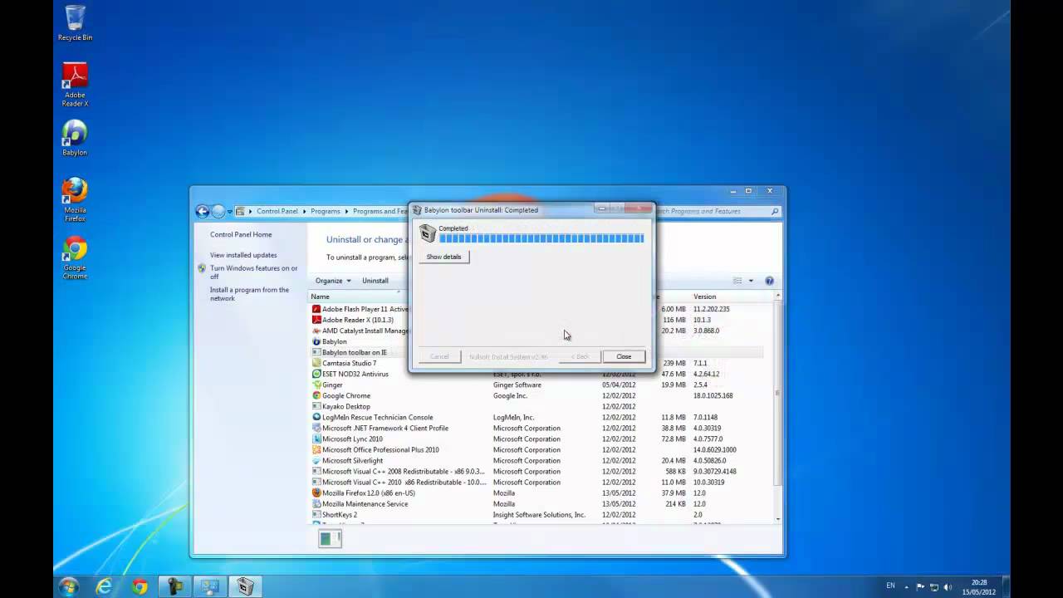Image resolution: width=1063 pixels, height=598 pixels.
Task: Click Close in the Babylon uninstall dialog
Action: [x=624, y=356]
